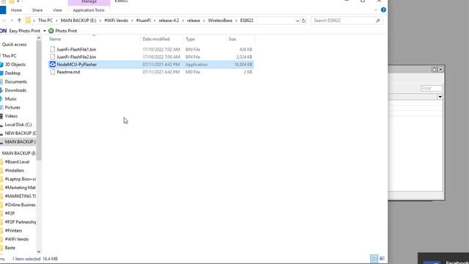Open #WiFi Vendo folder in sidebar
469x264 pixels.
[17, 240]
